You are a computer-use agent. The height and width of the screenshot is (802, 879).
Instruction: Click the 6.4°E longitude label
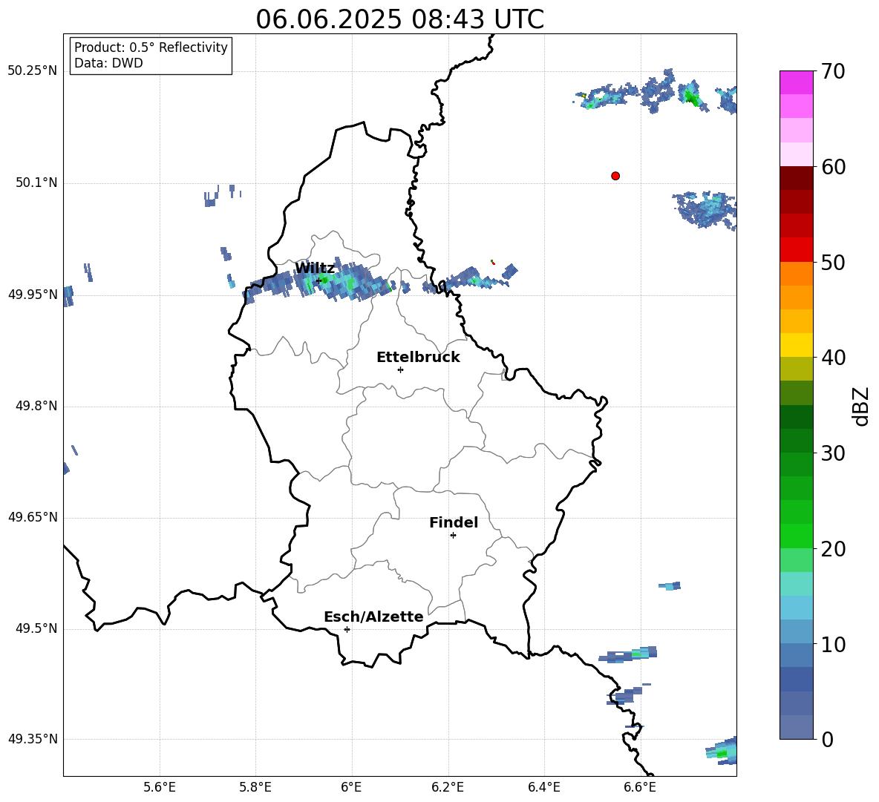pyautogui.click(x=543, y=787)
